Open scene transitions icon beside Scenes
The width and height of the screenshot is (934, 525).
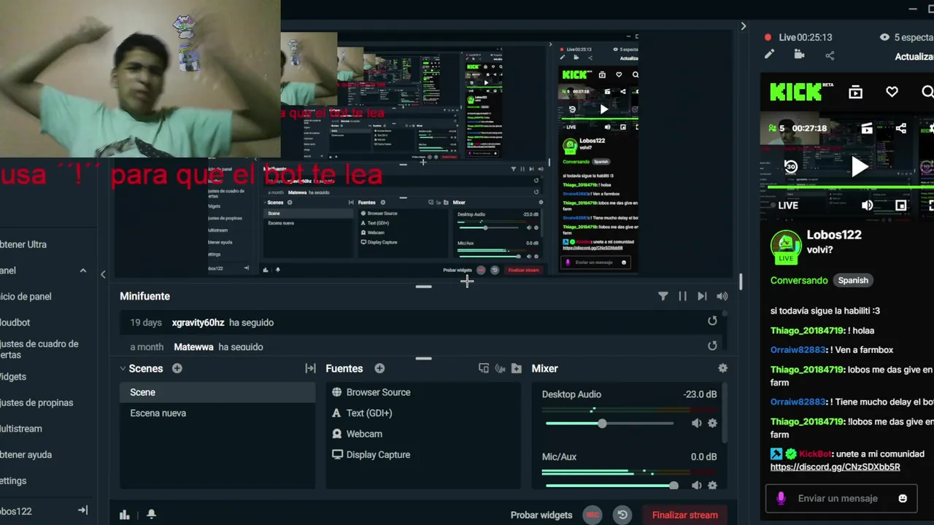tap(310, 368)
